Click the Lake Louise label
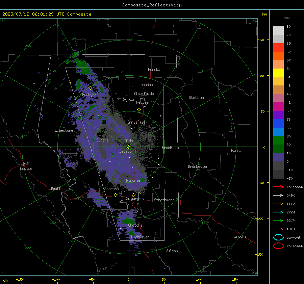This screenshot has width=304, height=284. 26,166
